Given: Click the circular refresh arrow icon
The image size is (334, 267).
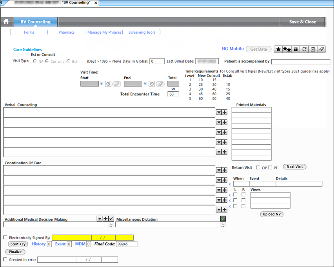Looking at the screenshot, I should coord(304,49).
